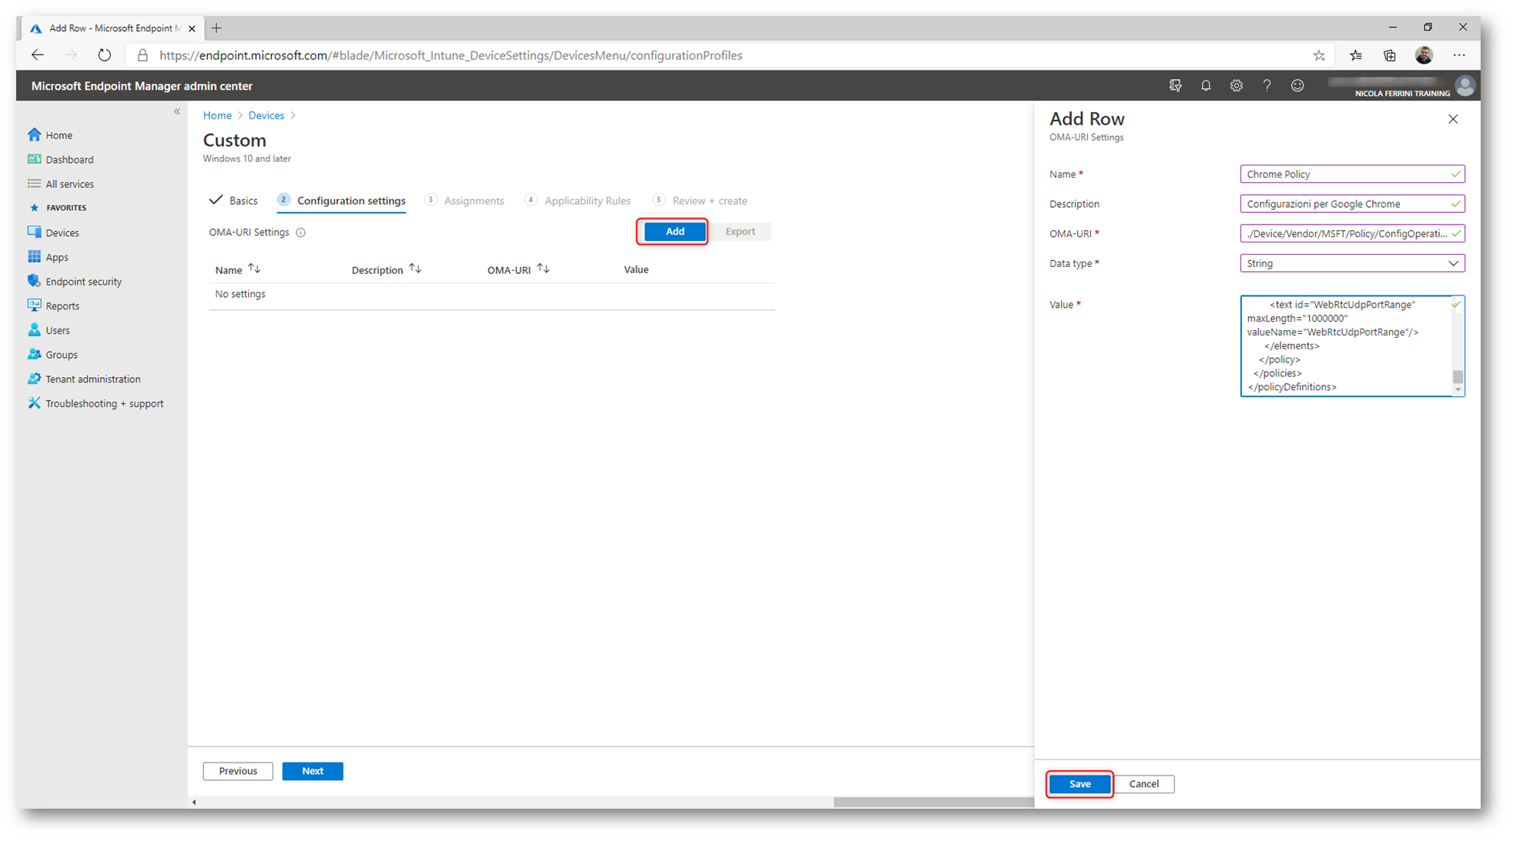Follow the Devices breadcrumb link

(x=266, y=115)
